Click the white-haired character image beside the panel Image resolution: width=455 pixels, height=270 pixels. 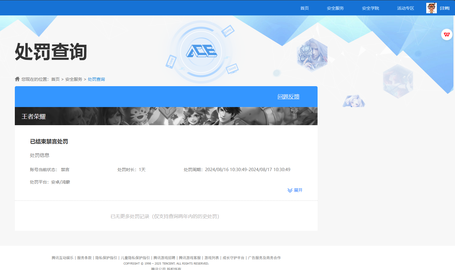pos(354,101)
